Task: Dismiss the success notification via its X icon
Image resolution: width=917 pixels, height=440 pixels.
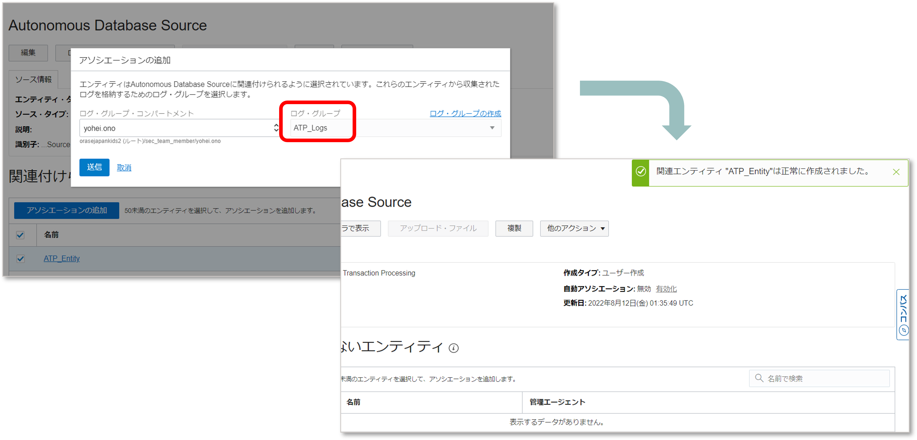Action: coord(896,172)
